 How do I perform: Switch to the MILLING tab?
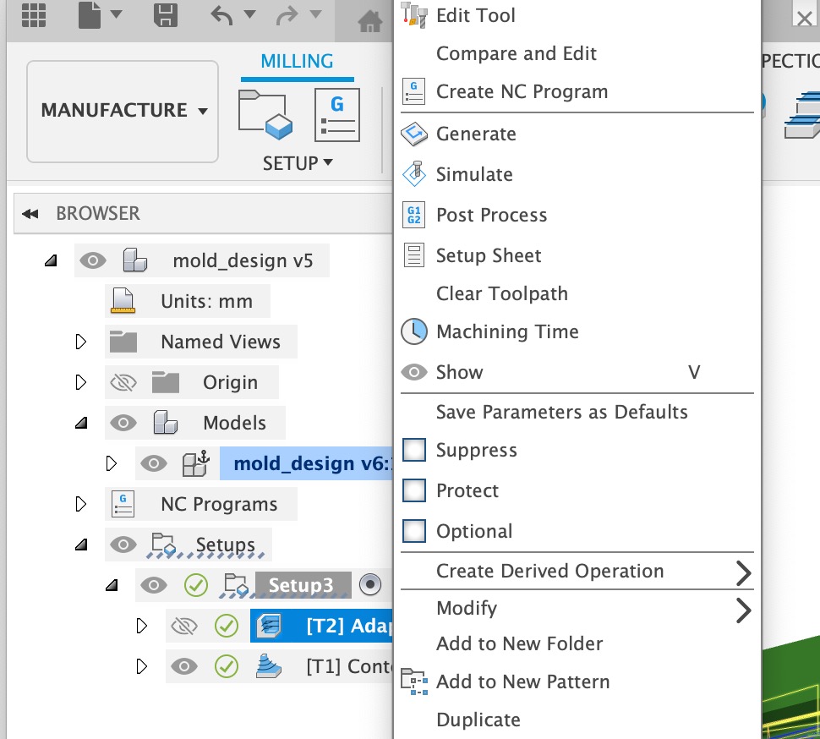[x=297, y=62]
